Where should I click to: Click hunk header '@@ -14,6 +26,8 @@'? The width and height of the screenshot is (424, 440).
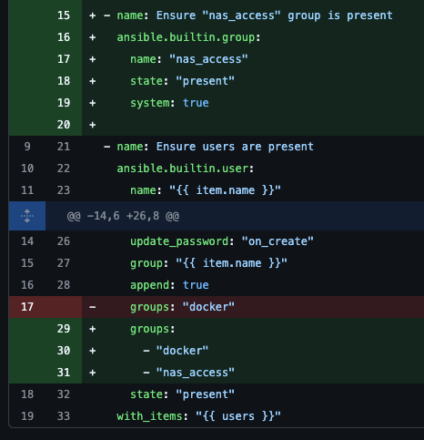(x=123, y=216)
